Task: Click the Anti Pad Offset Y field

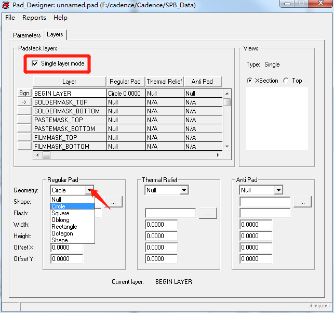Action: [256, 259]
